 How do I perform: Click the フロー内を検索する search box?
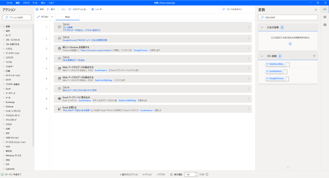pyautogui.click(x=237, y=9)
